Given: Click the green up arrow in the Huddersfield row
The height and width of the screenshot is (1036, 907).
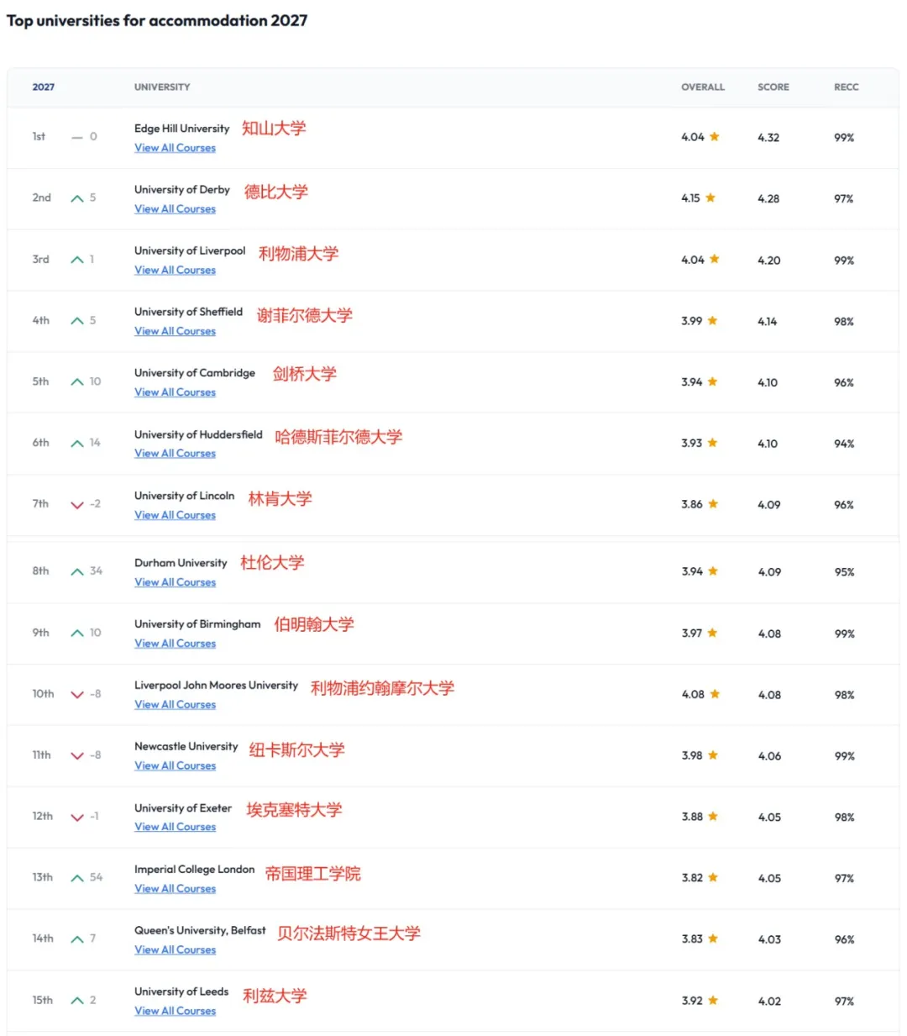Looking at the screenshot, I should (77, 444).
